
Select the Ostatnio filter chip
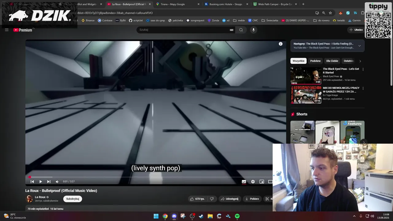click(349, 61)
